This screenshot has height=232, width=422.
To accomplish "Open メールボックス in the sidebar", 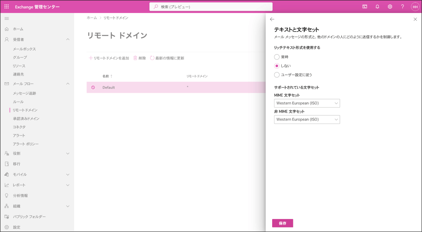I will [x=24, y=49].
